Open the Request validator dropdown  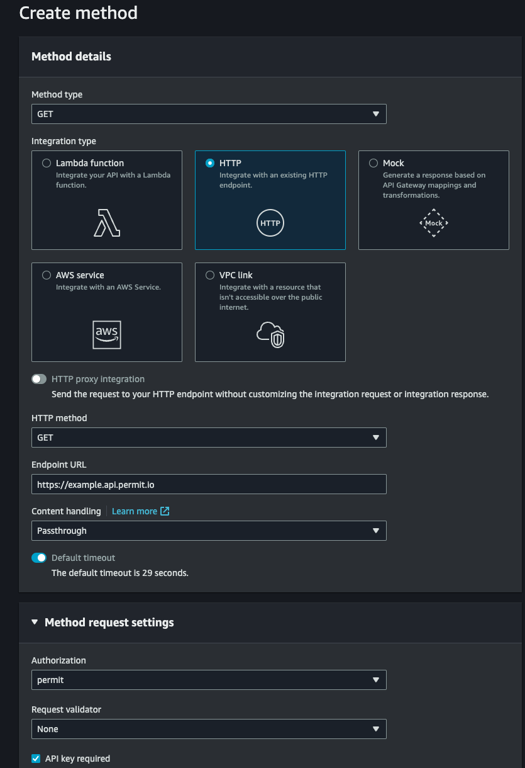click(x=209, y=729)
